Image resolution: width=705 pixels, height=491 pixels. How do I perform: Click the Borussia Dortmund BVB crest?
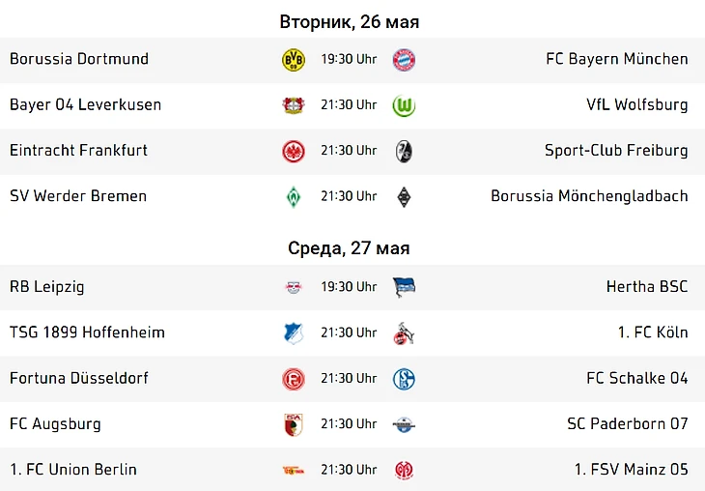pyautogui.click(x=294, y=60)
